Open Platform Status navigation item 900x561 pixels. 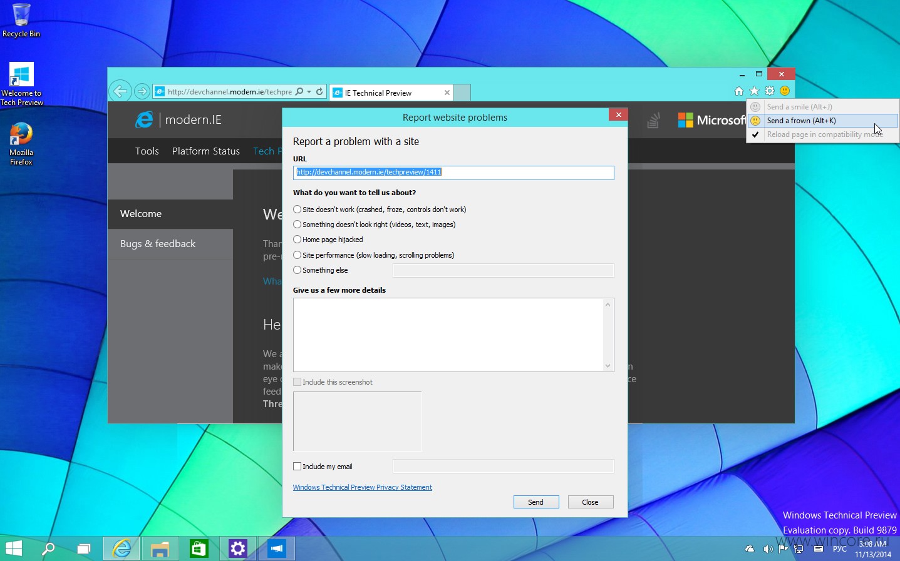pyautogui.click(x=206, y=151)
